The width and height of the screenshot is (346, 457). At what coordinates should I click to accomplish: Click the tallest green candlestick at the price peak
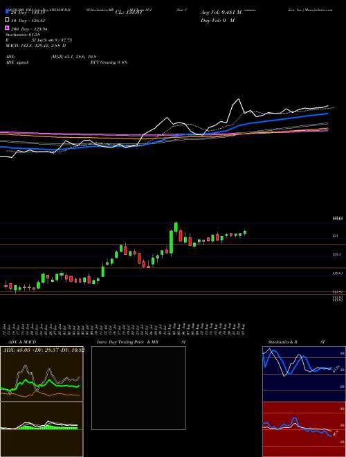pos(171,242)
